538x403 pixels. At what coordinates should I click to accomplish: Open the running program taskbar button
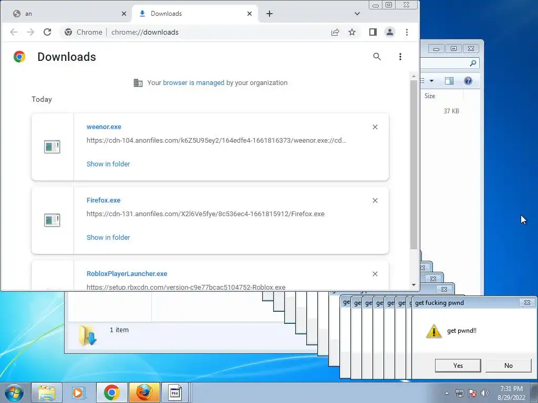point(175,393)
